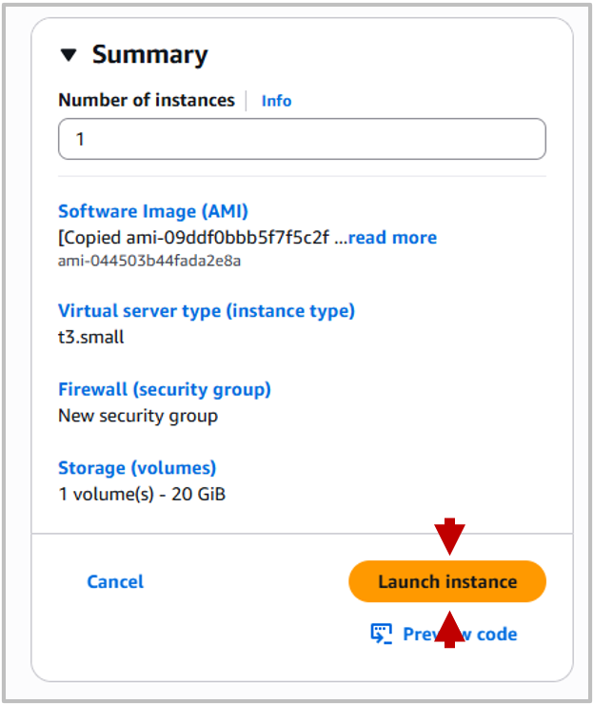
Task: Collapse the Summary section triangle
Action: [x=68, y=55]
